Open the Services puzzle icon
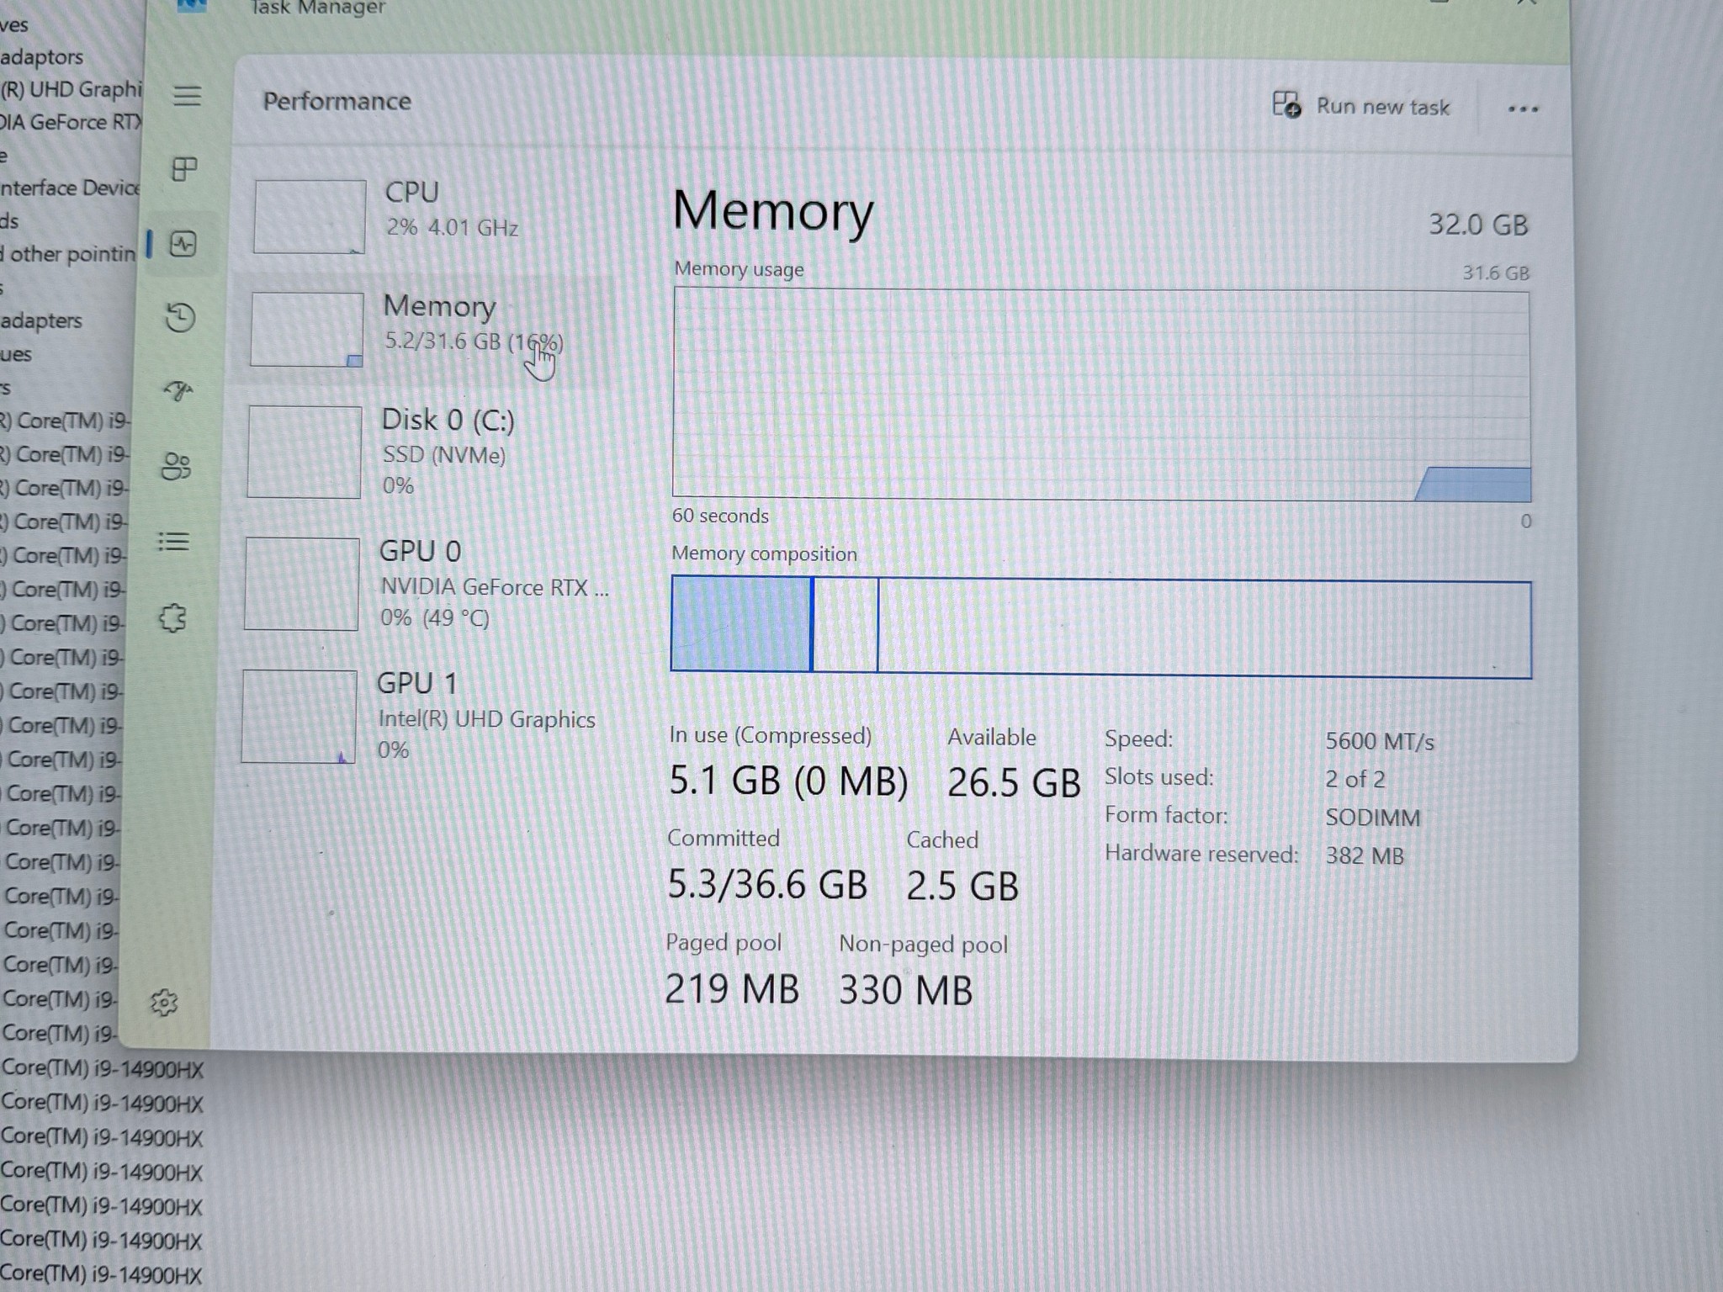The width and height of the screenshot is (1723, 1292). (172, 618)
